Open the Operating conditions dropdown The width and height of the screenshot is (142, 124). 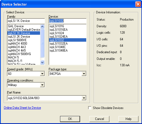[x=42, y=85]
